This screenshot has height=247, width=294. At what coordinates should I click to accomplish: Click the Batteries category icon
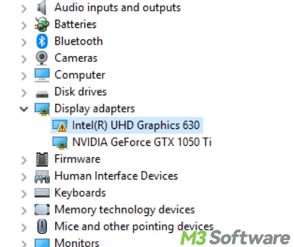click(42, 24)
